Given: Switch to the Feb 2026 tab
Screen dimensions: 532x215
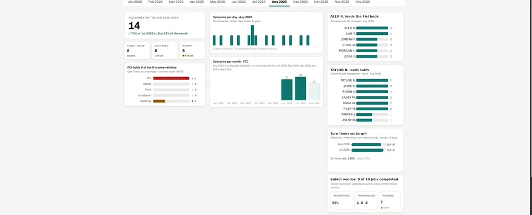Looking at the screenshot, I should 155,2.
